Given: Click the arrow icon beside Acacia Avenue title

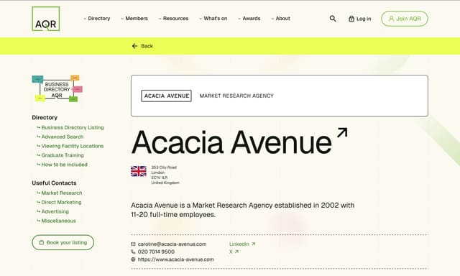Looking at the screenshot, I should click(342, 132).
